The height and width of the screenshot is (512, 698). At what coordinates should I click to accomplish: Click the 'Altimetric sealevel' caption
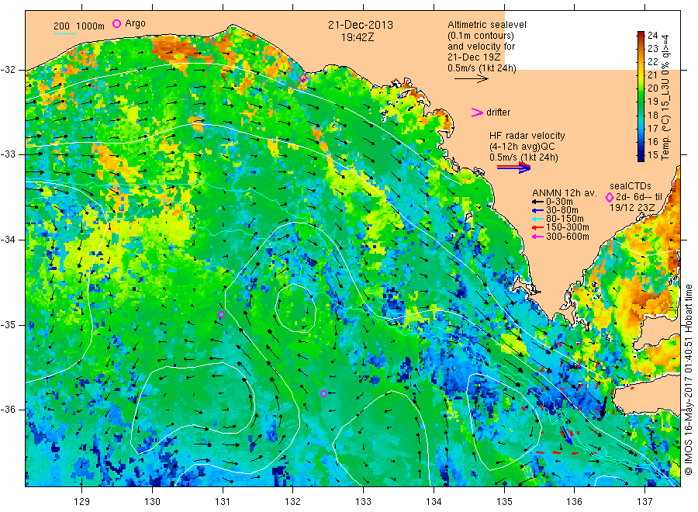click(487, 25)
